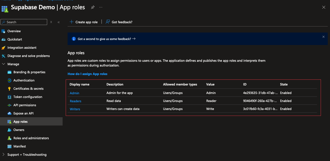Click the Supabase Demo app registration icon

pyautogui.click(x=5, y=9)
